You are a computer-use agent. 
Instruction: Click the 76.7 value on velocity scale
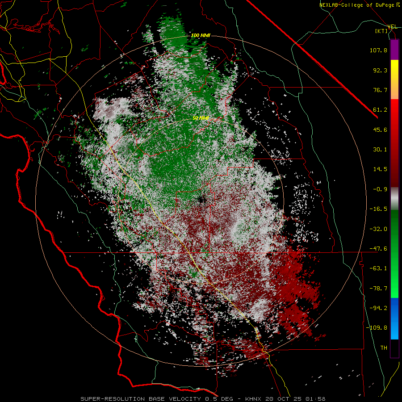380,90
